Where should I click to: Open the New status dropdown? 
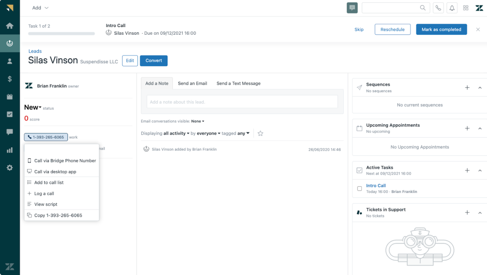click(33, 107)
